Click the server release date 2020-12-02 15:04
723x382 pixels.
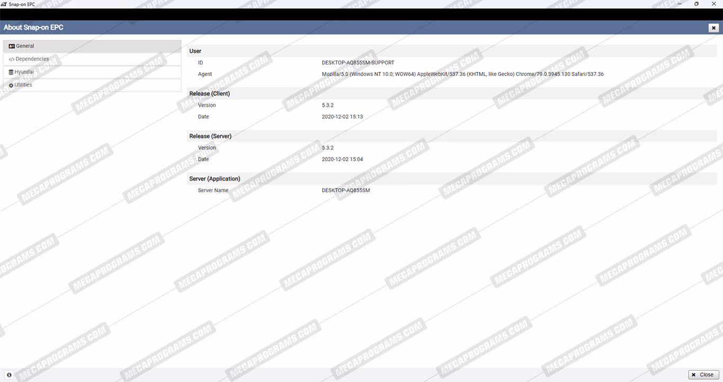342,160
